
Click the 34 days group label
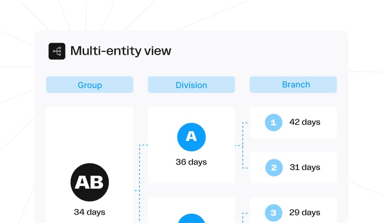pos(90,212)
